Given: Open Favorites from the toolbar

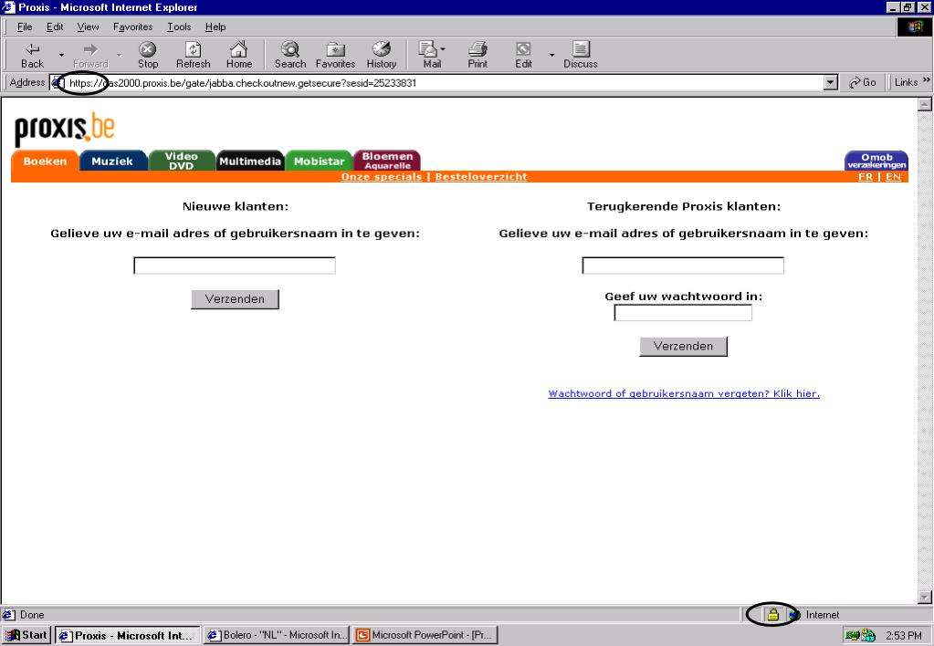Looking at the screenshot, I should (x=335, y=55).
